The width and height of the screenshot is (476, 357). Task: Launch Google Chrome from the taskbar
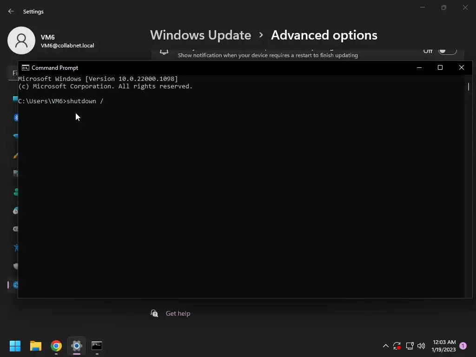(x=56, y=346)
